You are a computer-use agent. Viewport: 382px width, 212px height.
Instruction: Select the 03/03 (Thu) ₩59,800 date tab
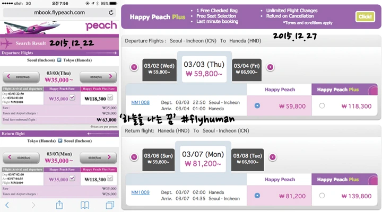point(204,69)
